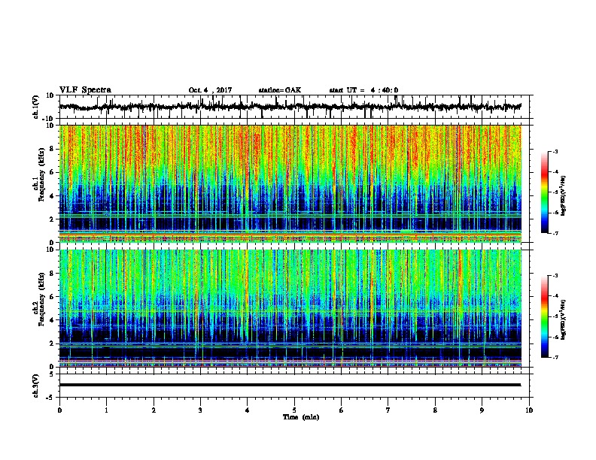This screenshot has height=460, width=596.
Task: Click the -3 label on ch.2 colorbar
Action: pyautogui.click(x=555, y=276)
